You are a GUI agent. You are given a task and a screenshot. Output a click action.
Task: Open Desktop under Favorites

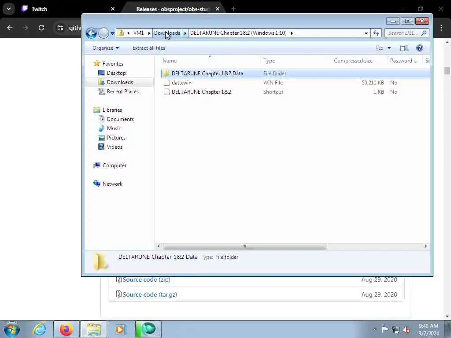[x=116, y=73]
